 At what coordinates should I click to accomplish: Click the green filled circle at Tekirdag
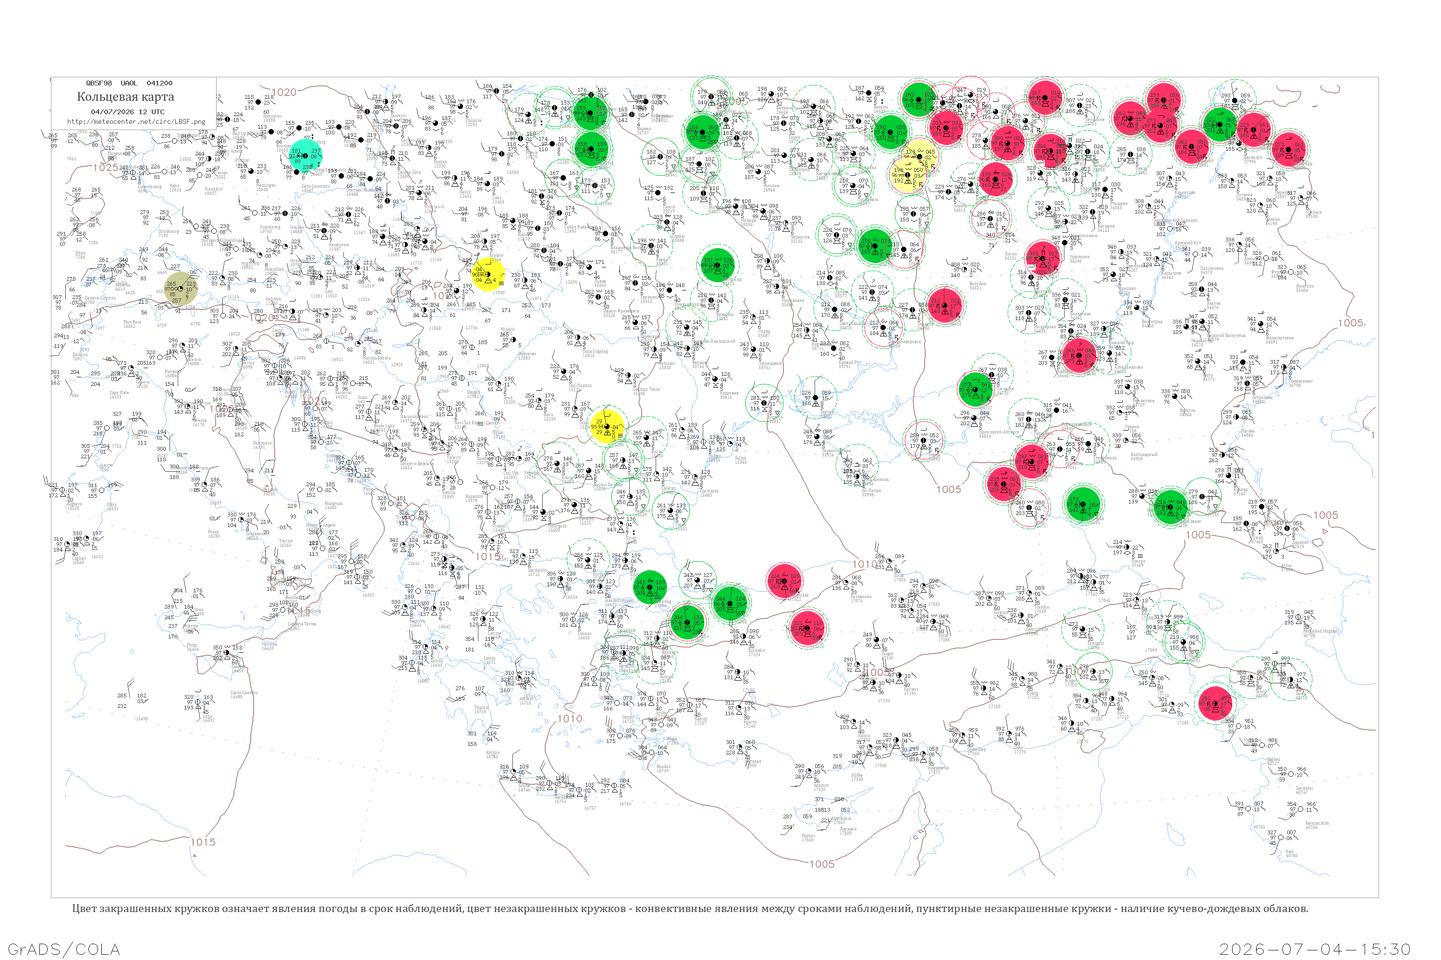point(649,587)
